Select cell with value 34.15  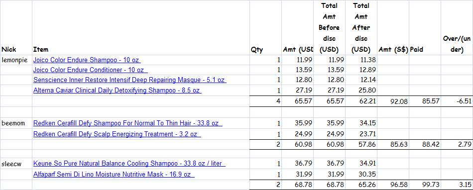361,123
